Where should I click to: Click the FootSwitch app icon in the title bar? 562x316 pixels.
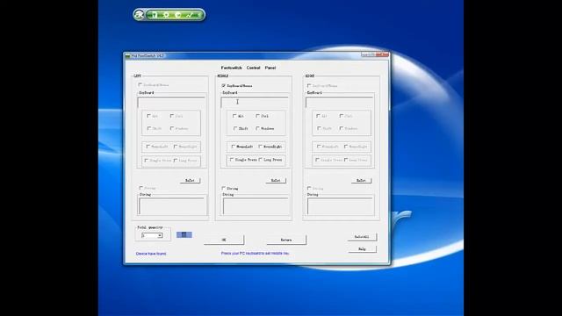click(x=127, y=56)
